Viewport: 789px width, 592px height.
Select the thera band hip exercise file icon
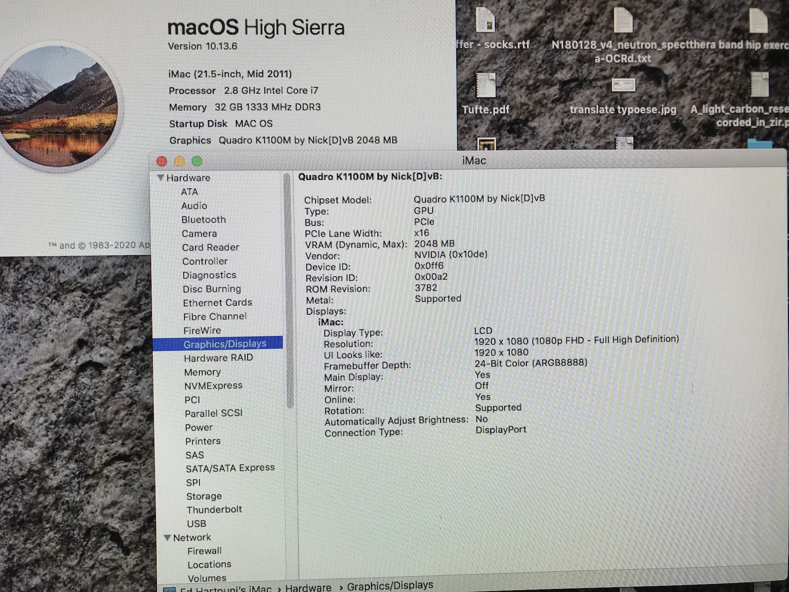pos(759,20)
